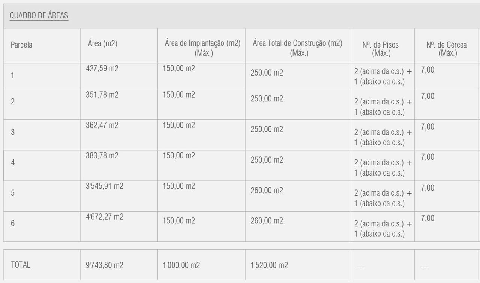Click the Parcela column header
The image size is (480, 283).
21,45
